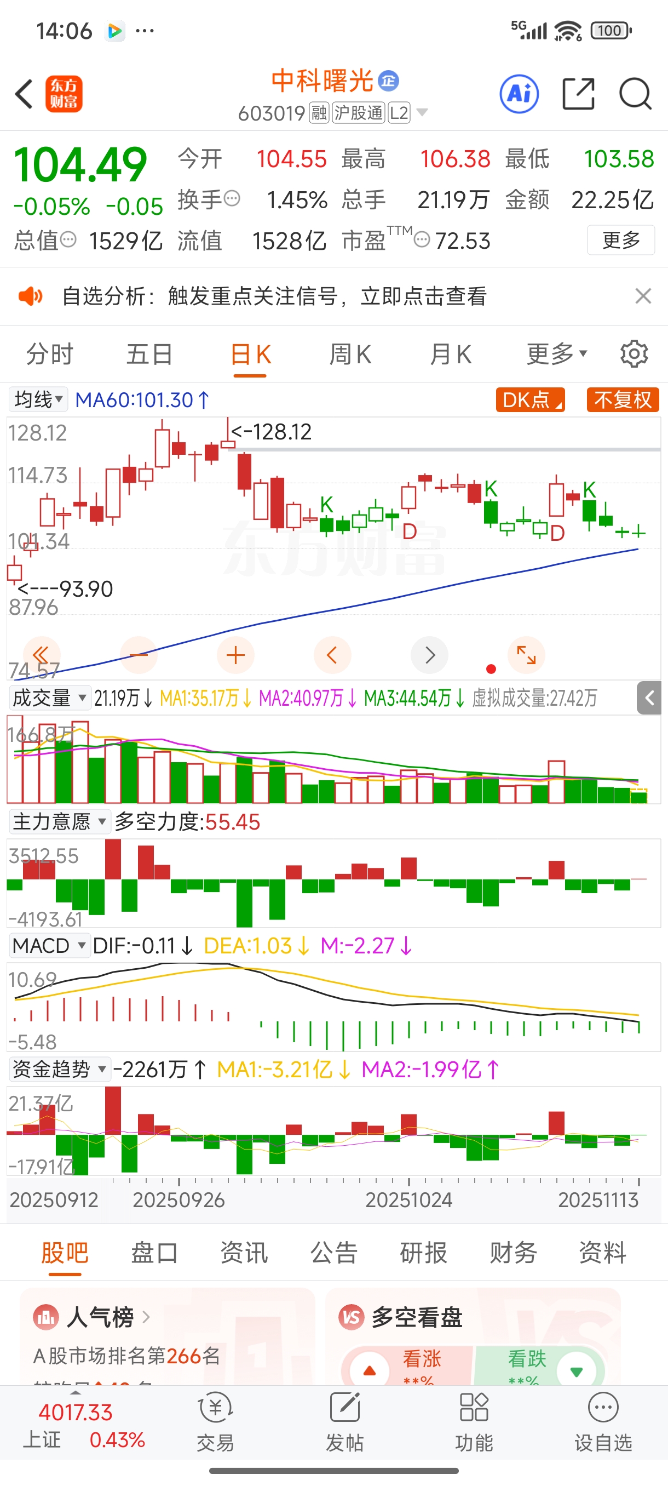The height and width of the screenshot is (1486, 668).
Task: Open the 公告 tab
Action: click(x=333, y=1253)
